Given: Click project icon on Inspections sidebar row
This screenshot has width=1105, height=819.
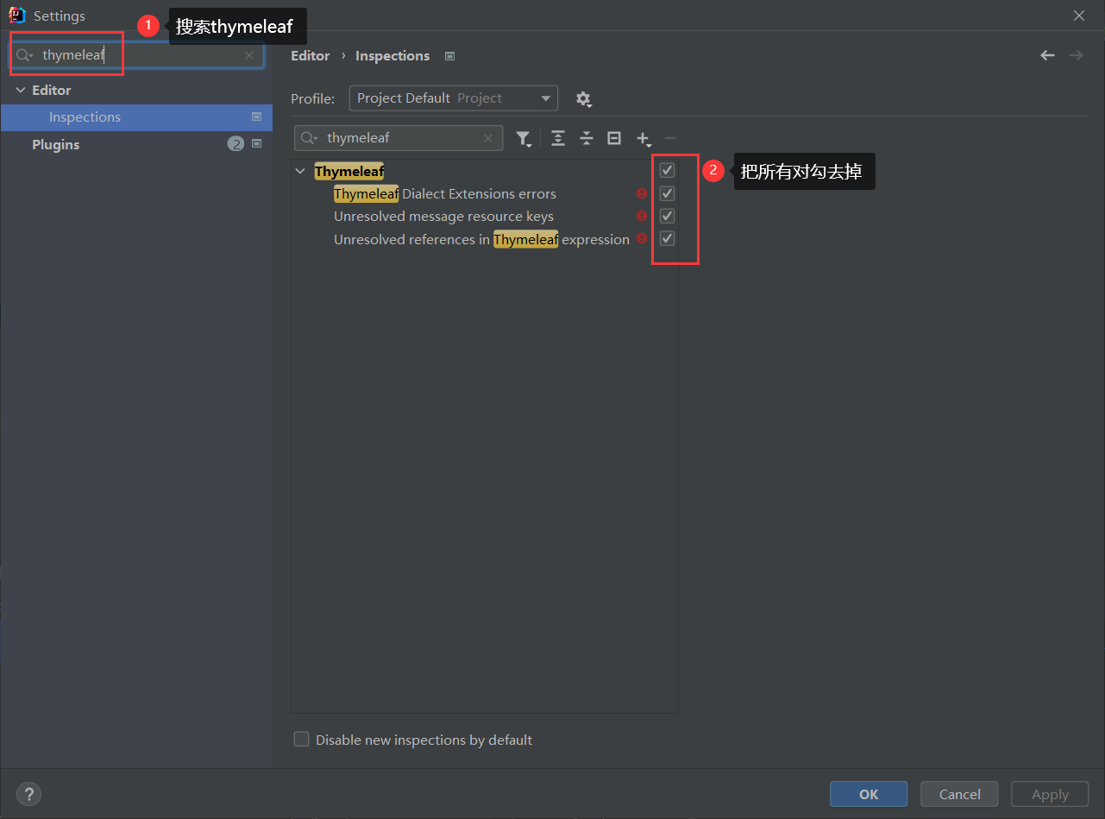Looking at the screenshot, I should 256,117.
